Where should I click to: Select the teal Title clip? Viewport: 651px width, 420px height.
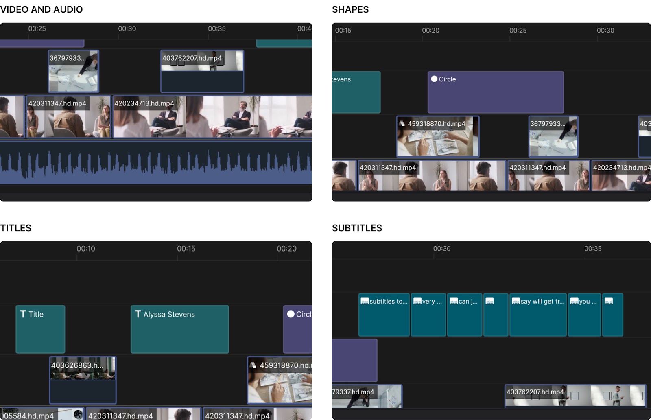pyautogui.click(x=40, y=329)
